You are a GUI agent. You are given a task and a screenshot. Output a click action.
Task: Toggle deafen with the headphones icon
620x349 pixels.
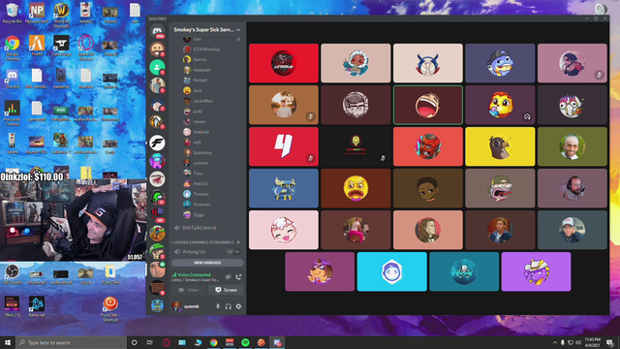229,306
